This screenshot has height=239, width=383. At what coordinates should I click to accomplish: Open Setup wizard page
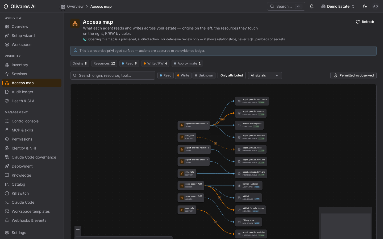pyautogui.click(x=32, y=36)
